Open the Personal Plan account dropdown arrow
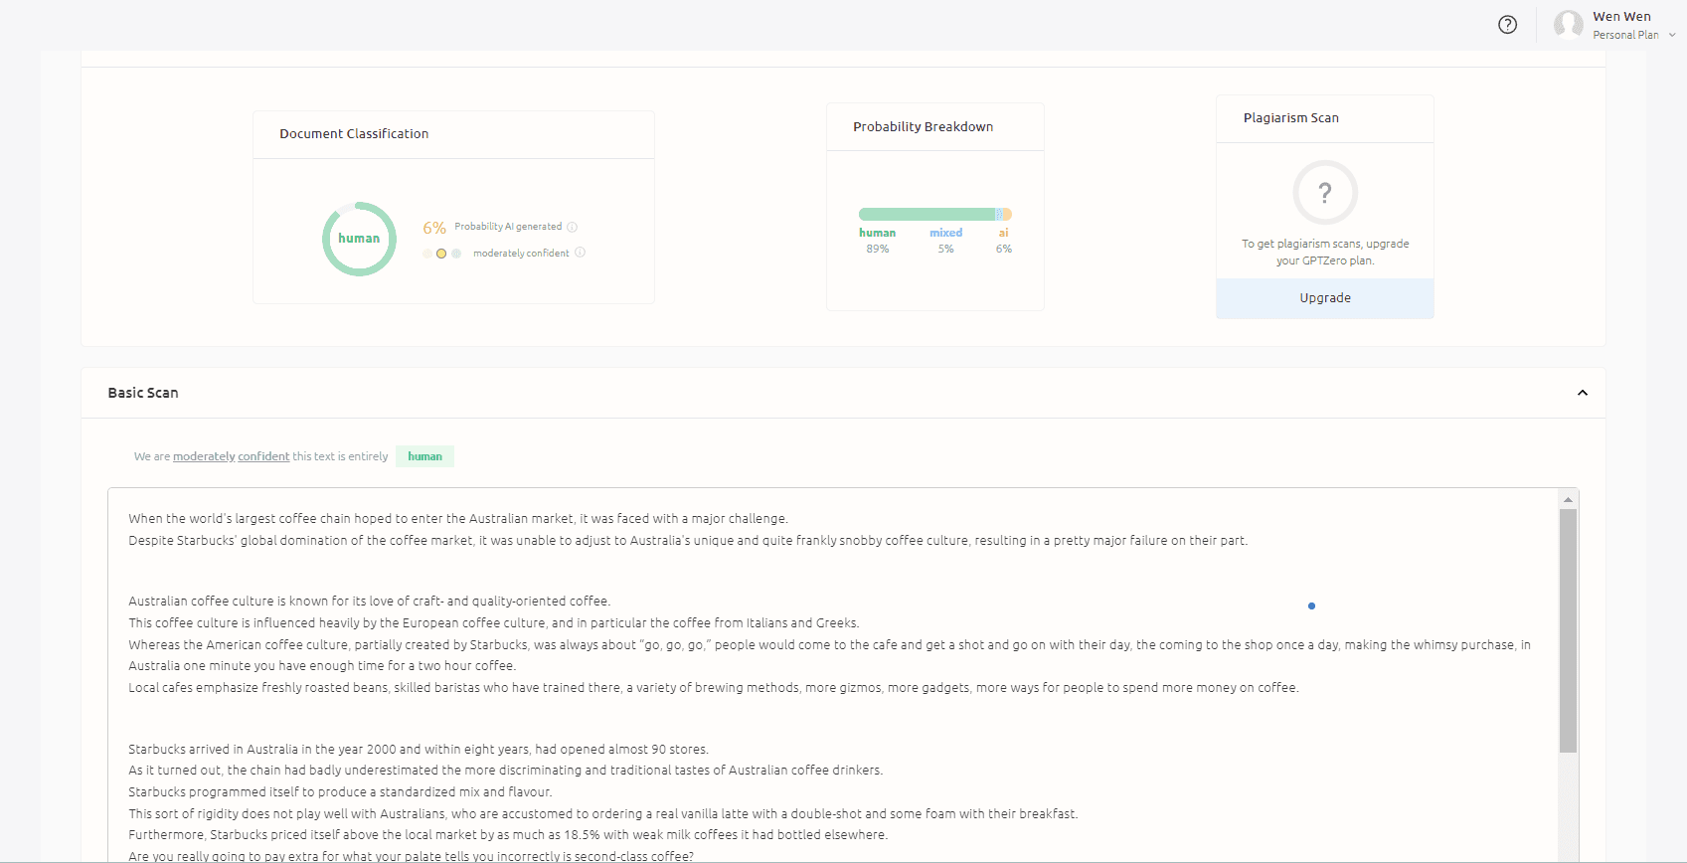The height and width of the screenshot is (863, 1687). coord(1672,35)
